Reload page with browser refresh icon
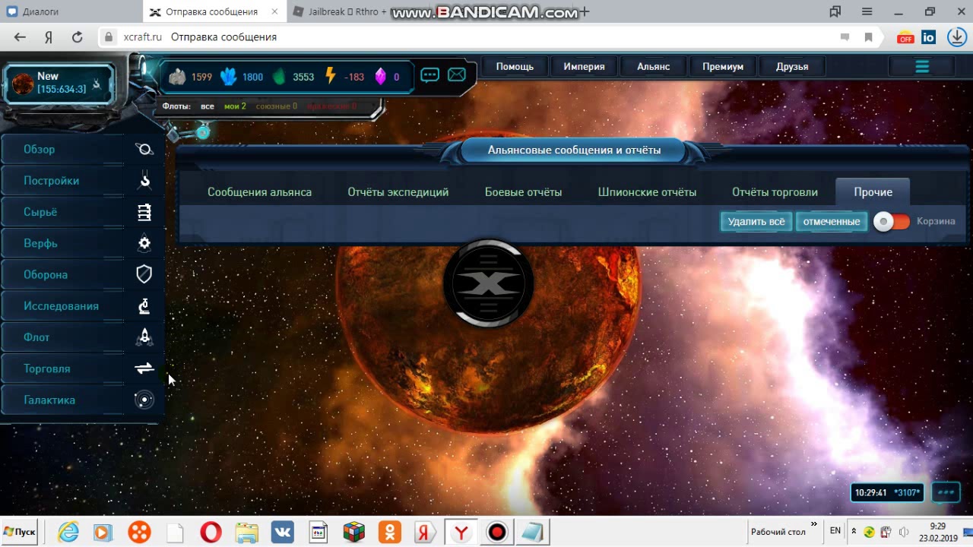This screenshot has height=547, width=973. coord(77,37)
